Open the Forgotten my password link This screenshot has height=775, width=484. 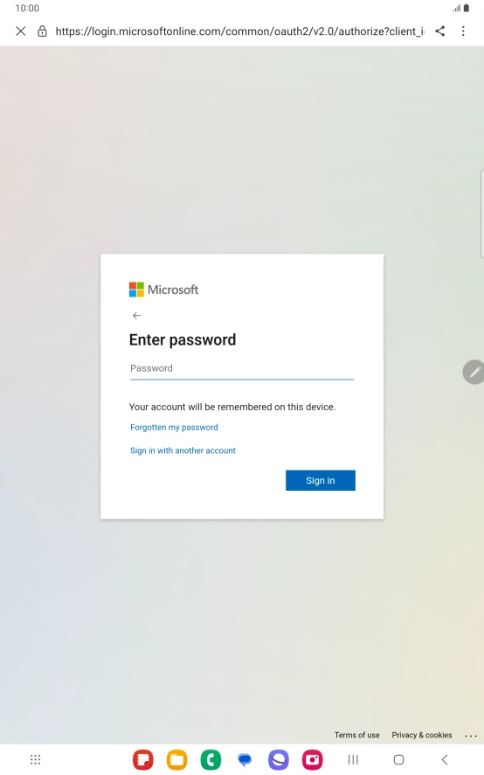tap(174, 428)
